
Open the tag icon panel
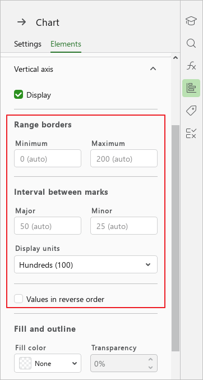tap(191, 111)
